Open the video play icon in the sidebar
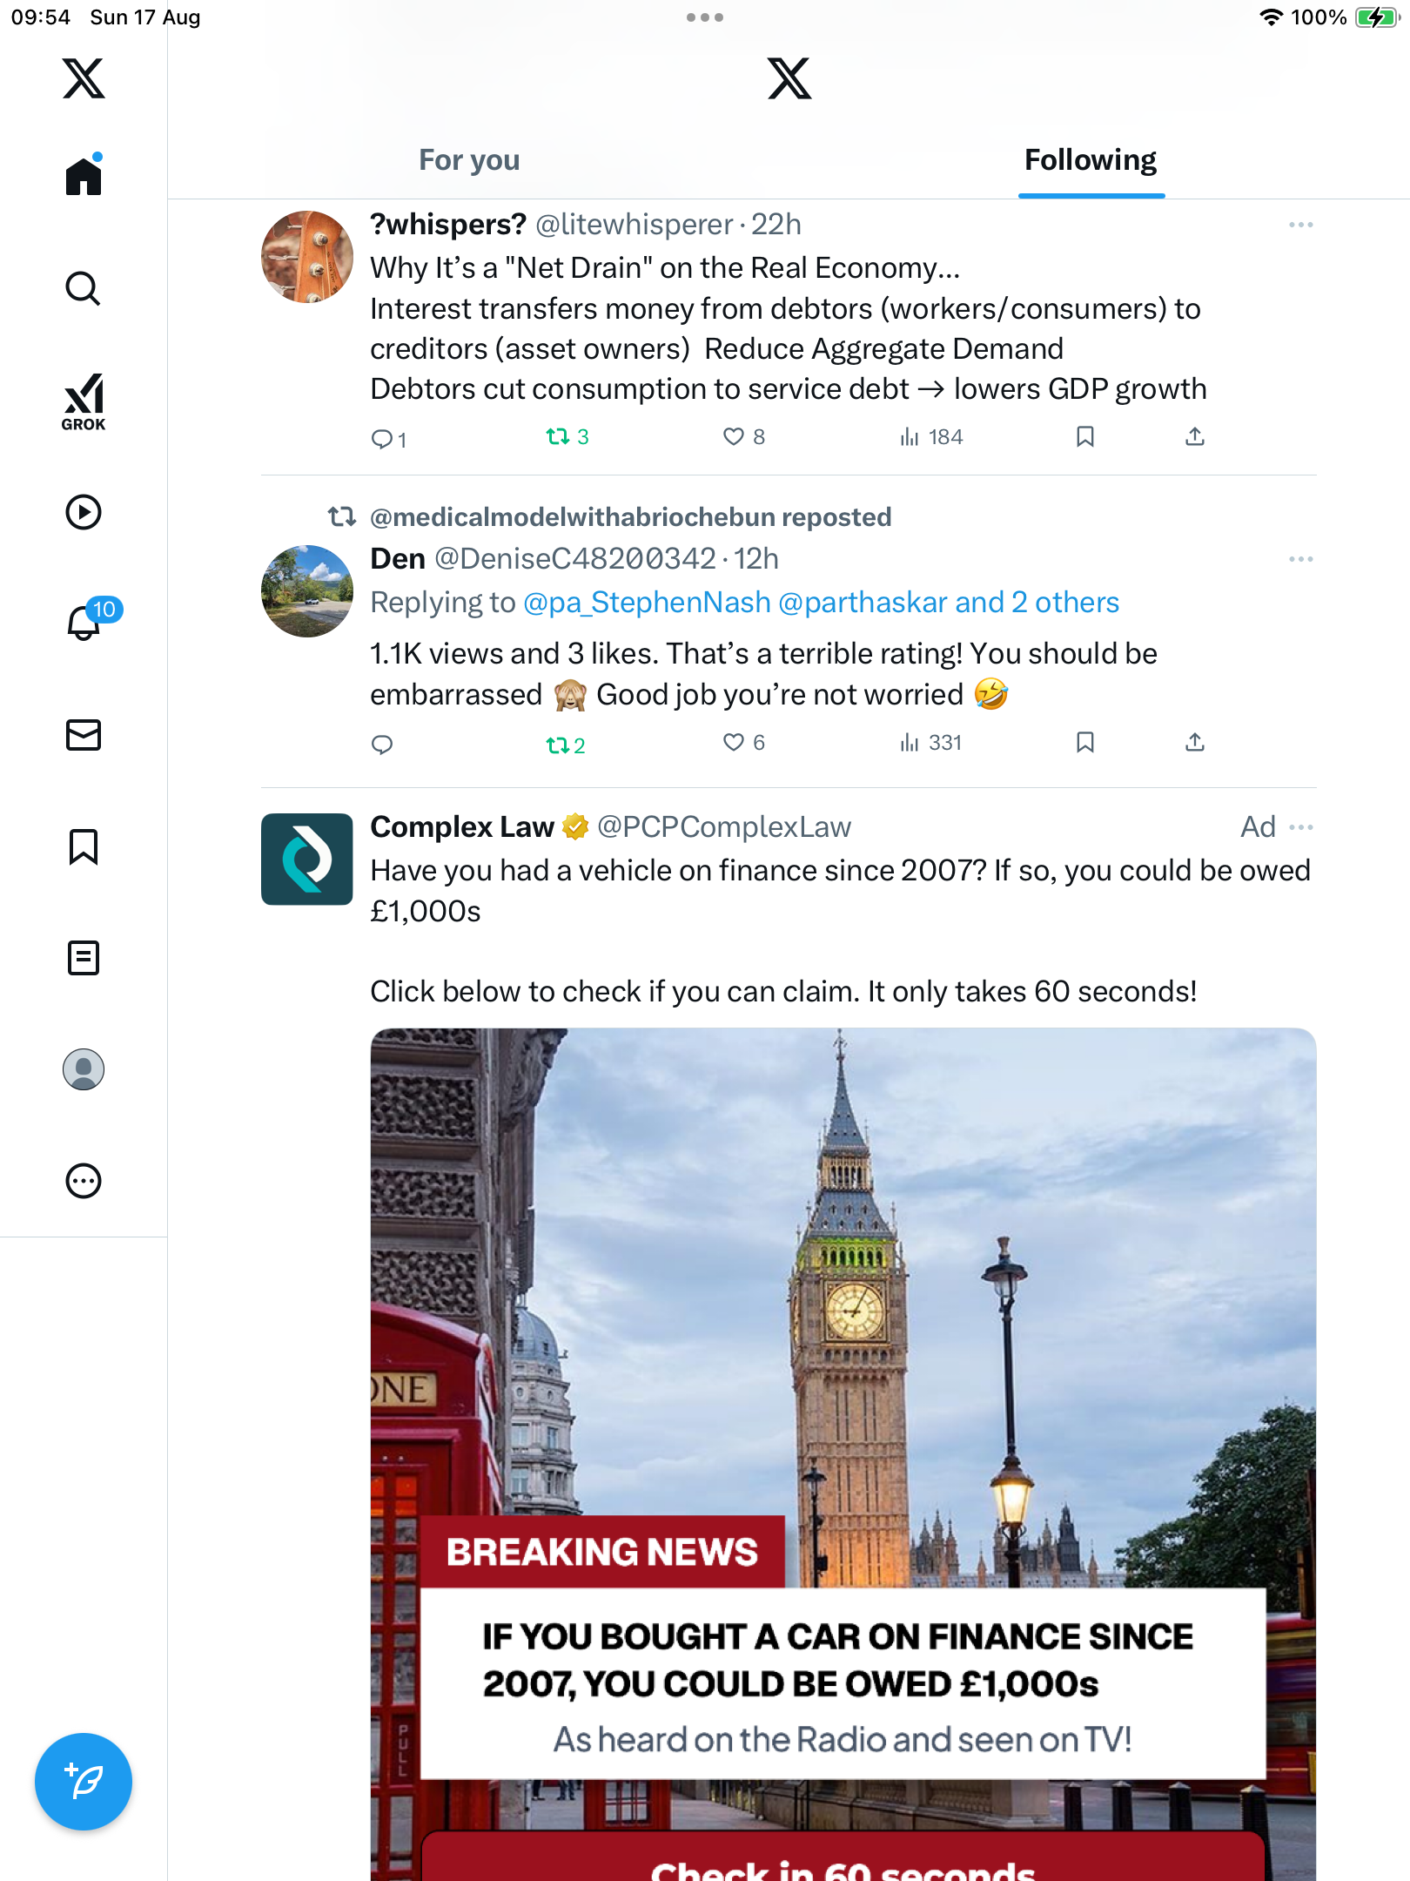1410x1881 pixels. (x=84, y=512)
